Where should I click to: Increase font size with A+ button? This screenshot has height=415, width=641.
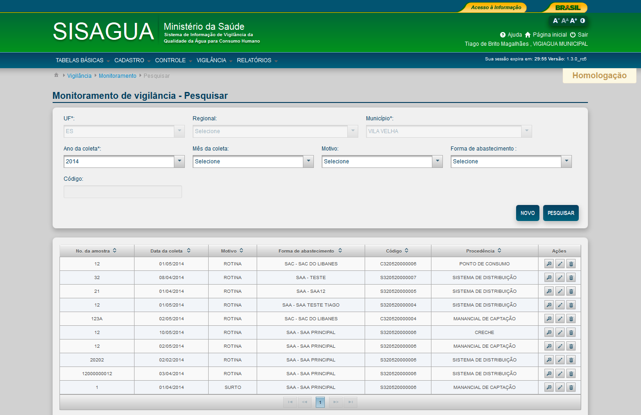pos(573,21)
